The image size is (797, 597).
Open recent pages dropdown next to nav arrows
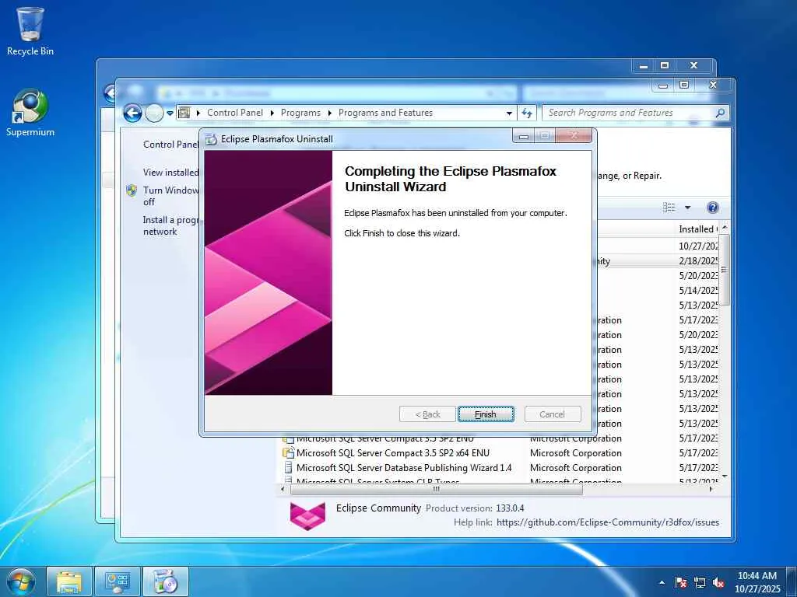click(170, 113)
